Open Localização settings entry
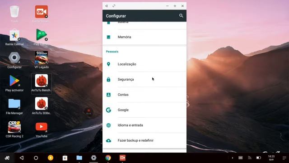Image resolution: width=289 pixels, height=163 pixels. tap(144, 64)
